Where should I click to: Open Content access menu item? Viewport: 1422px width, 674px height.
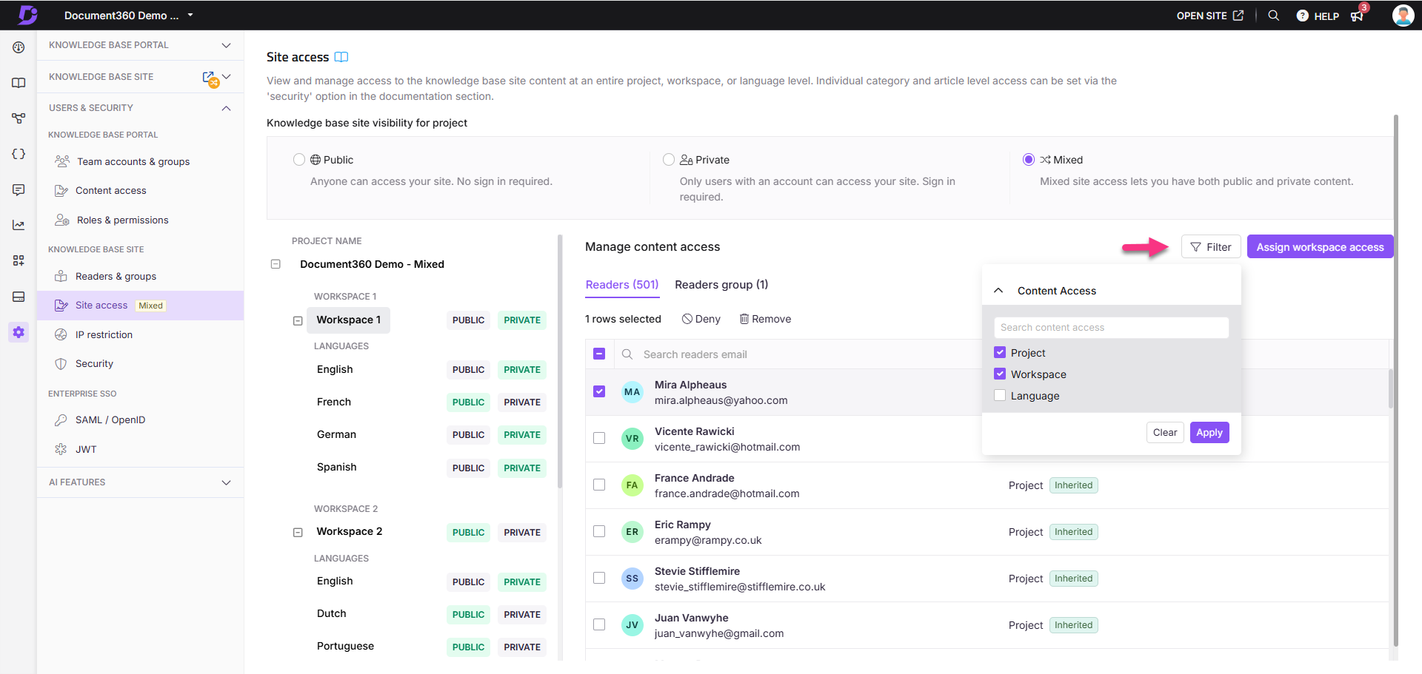pos(111,190)
